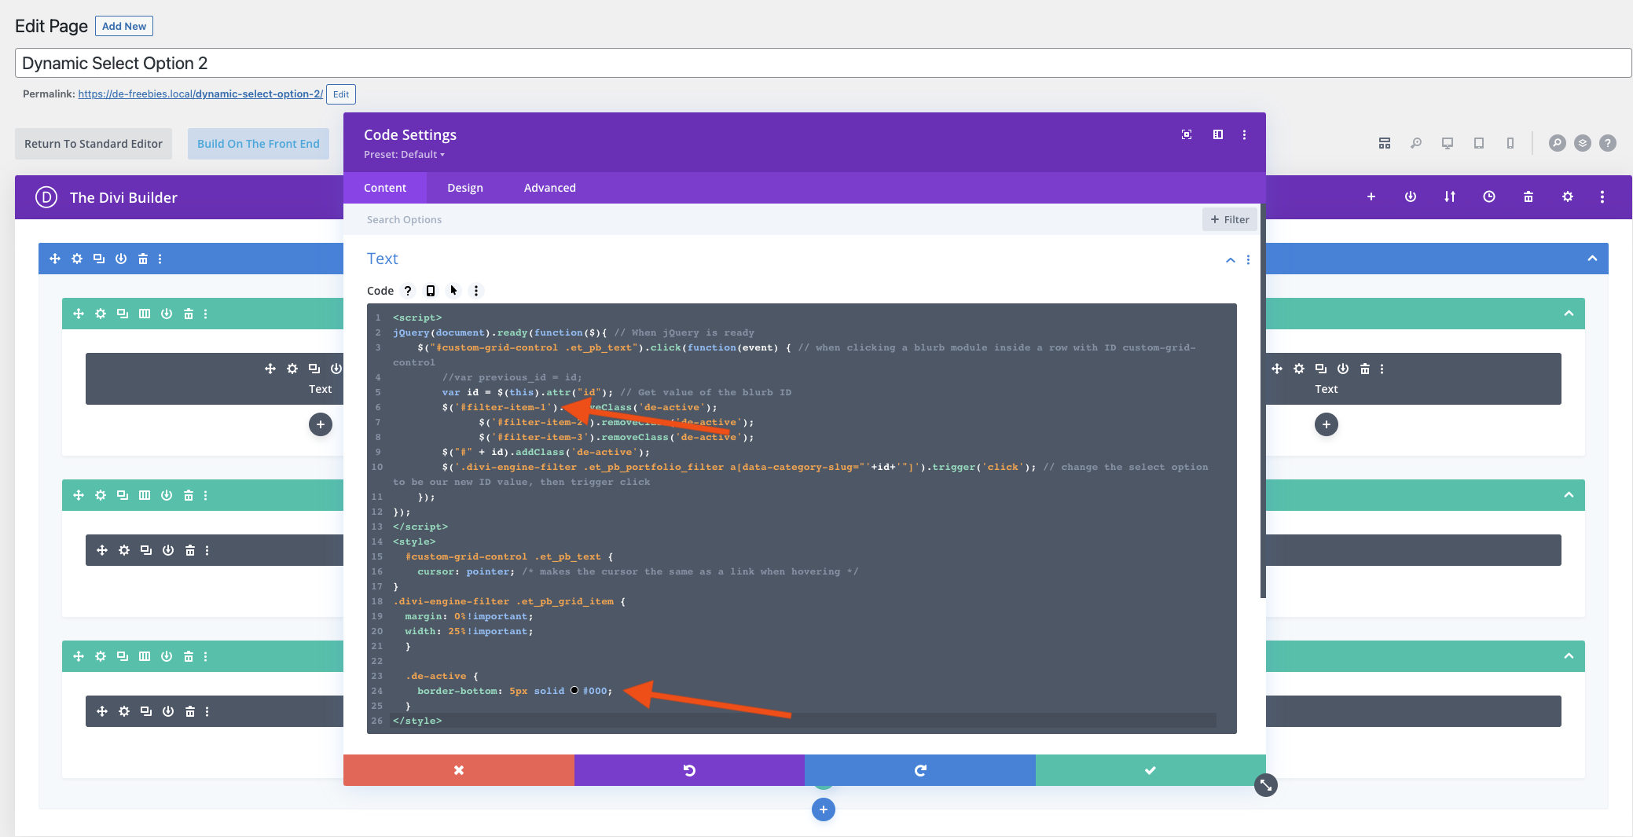Click the expand modal fullscreen icon in Code Settings

tap(1187, 134)
